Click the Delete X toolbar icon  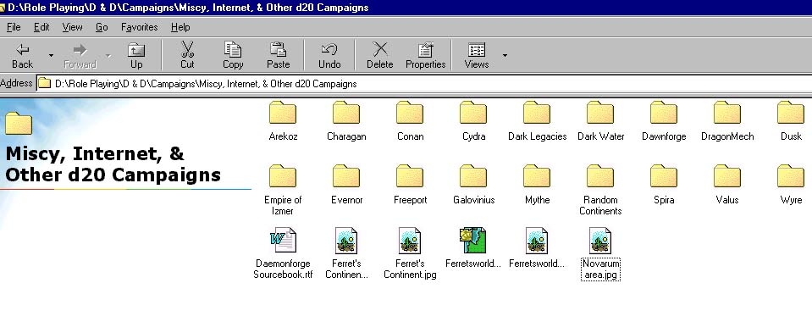click(380, 50)
